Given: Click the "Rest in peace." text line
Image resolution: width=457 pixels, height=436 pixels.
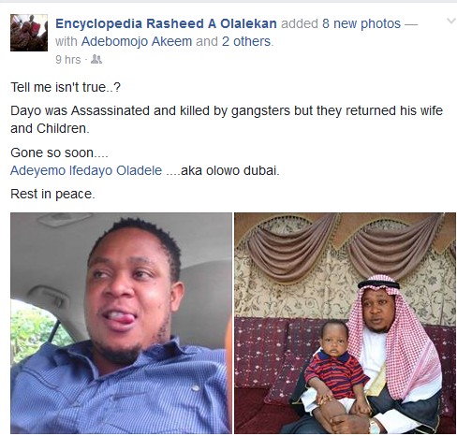Looking at the screenshot, I should (52, 194).
